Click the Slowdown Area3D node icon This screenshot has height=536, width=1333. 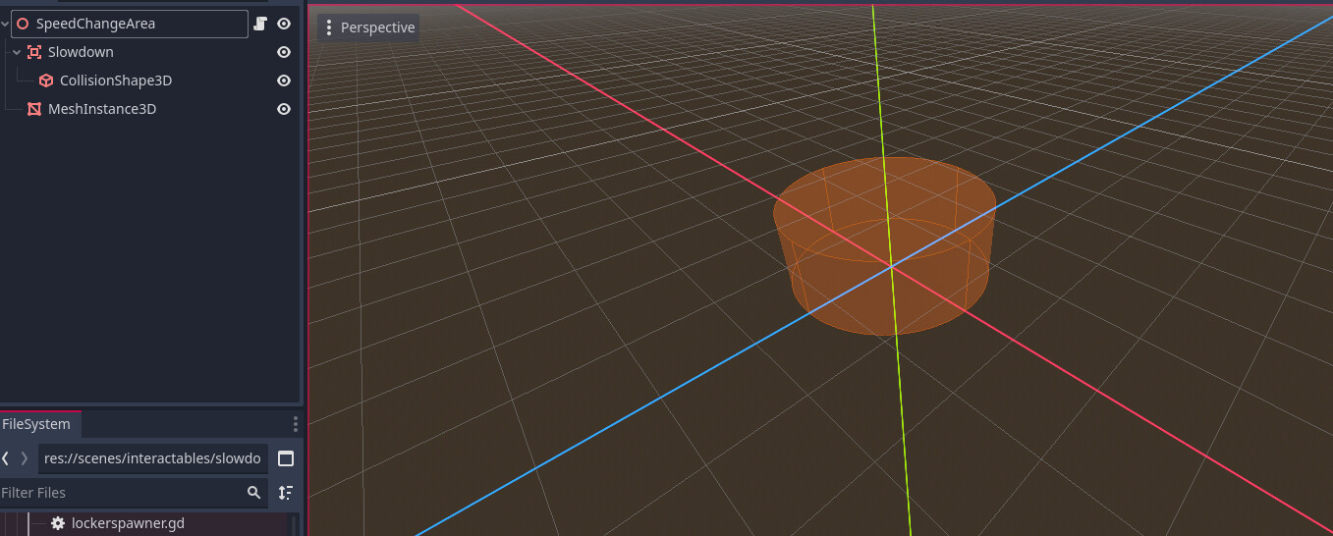[x=34, y=52]
